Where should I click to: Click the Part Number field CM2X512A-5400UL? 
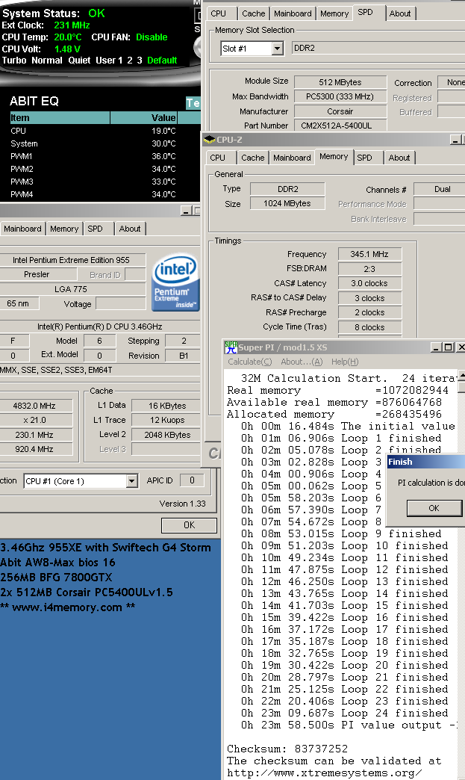click(x=340, y=126)
